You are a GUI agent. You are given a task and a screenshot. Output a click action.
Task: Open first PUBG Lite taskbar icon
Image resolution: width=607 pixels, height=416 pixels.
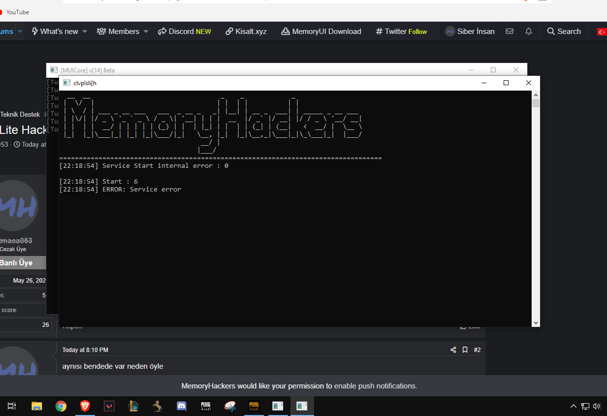[x=206, y=406]
